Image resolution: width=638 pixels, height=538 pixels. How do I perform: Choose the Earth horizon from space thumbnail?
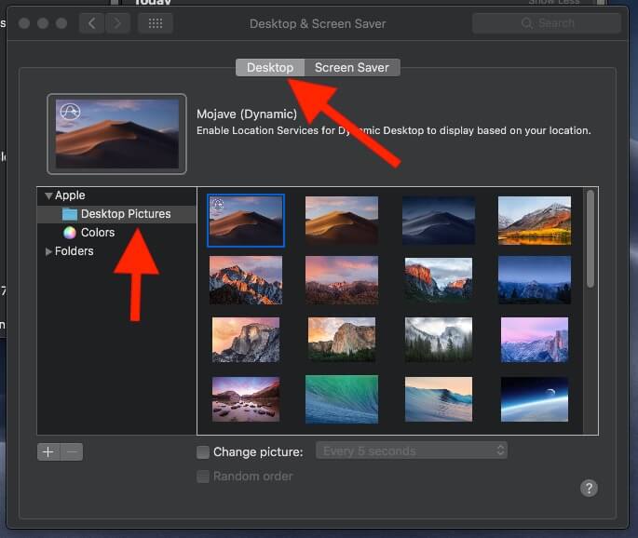[x=535, y=399]
